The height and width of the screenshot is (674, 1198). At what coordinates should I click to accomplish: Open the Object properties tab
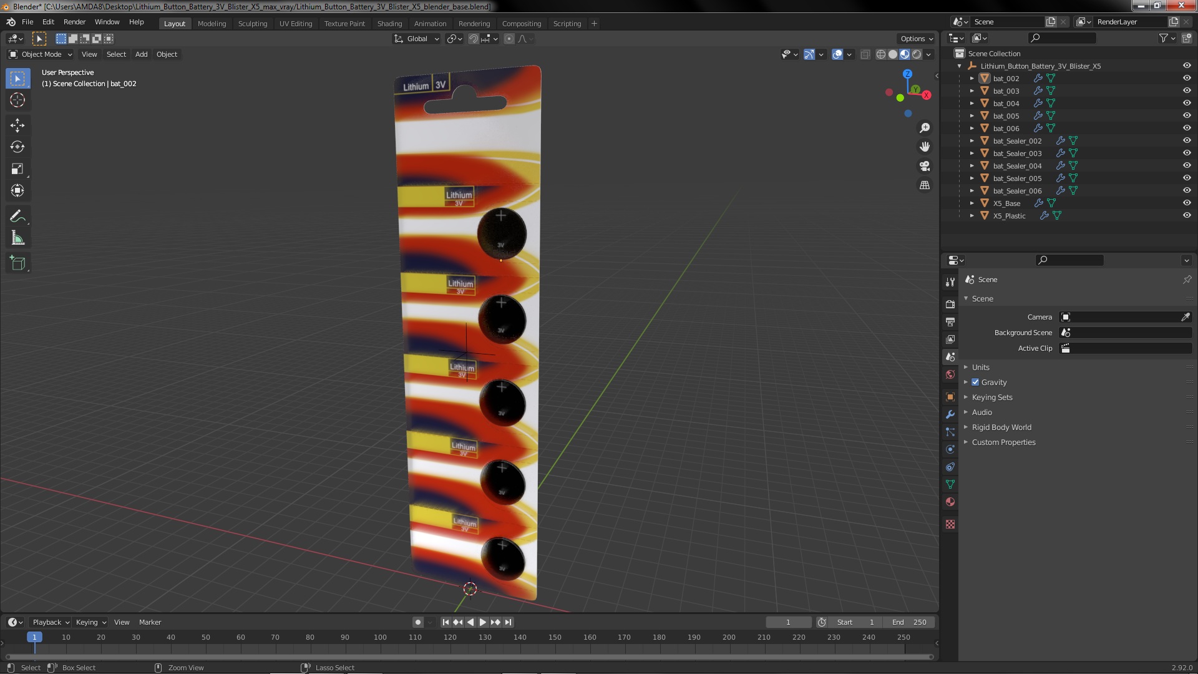(x=950, y=397)
